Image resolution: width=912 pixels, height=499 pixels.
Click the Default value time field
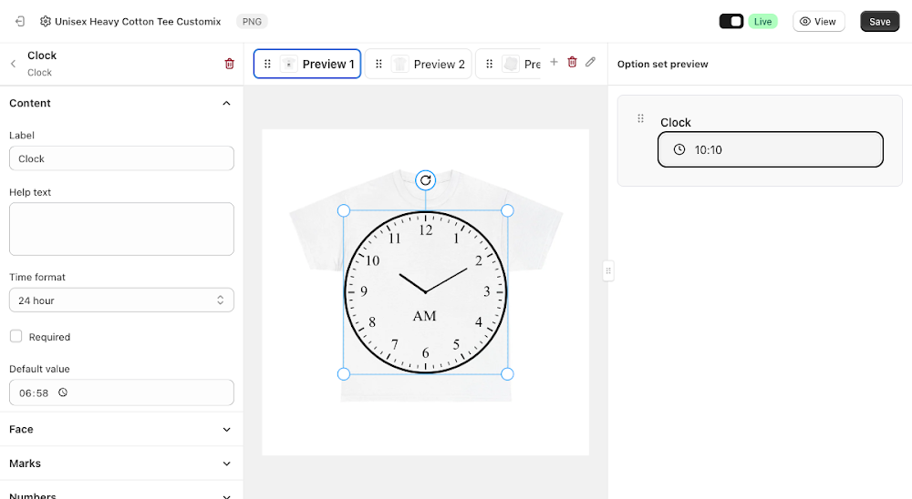pos(121,392)
